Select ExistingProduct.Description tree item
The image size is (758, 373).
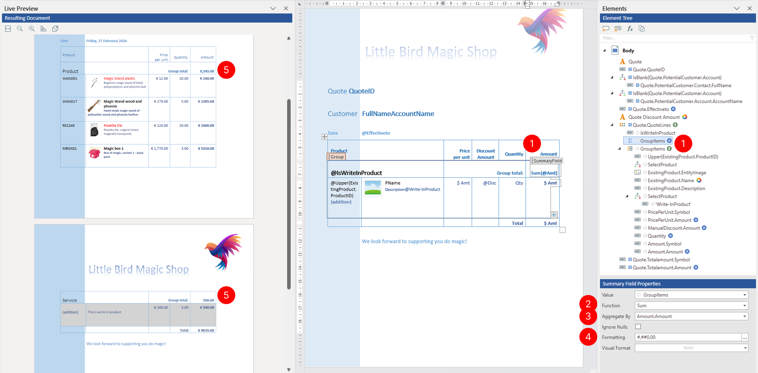[676, 188]
